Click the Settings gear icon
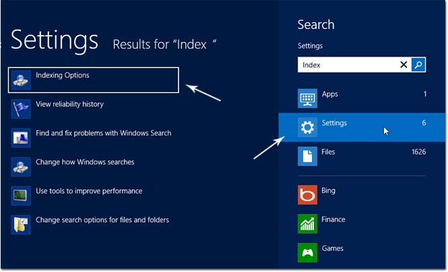This screenshot has height=272, width=448. [307, 127]
